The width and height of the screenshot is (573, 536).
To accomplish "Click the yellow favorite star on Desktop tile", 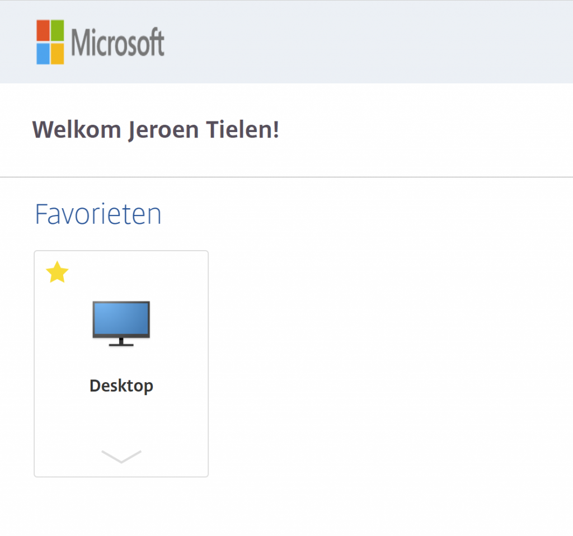I will (57, 272).
